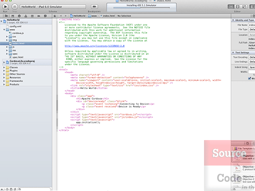Show the Breakpoint navigator

pos(39,16)
